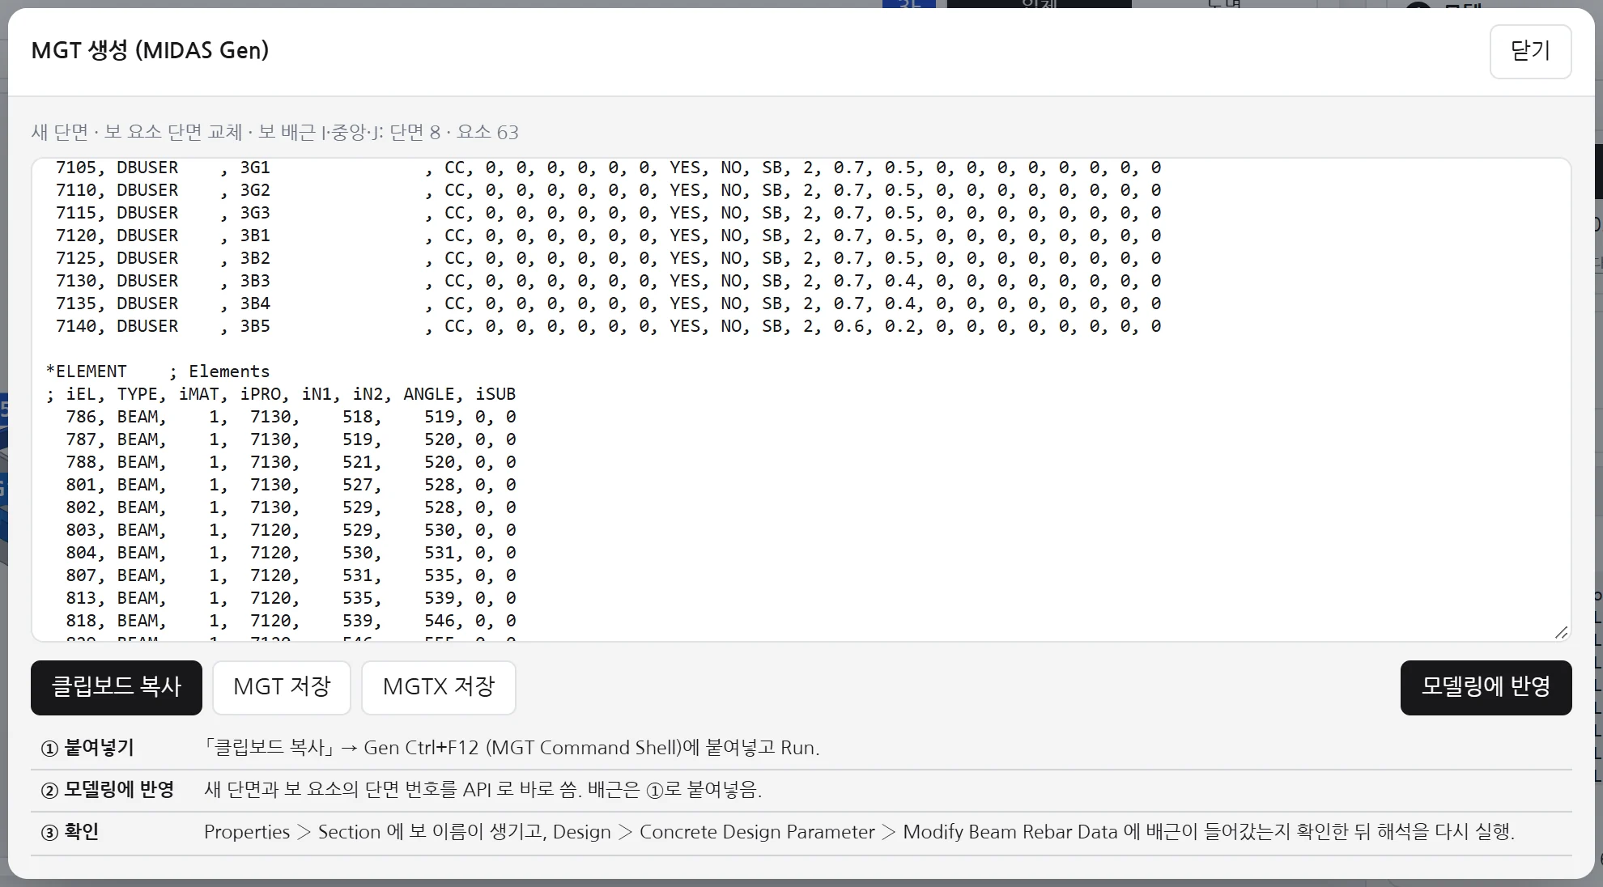1603x887 pixels.
Task: Save the file with MGT 저장
Action: pos(282,687)
